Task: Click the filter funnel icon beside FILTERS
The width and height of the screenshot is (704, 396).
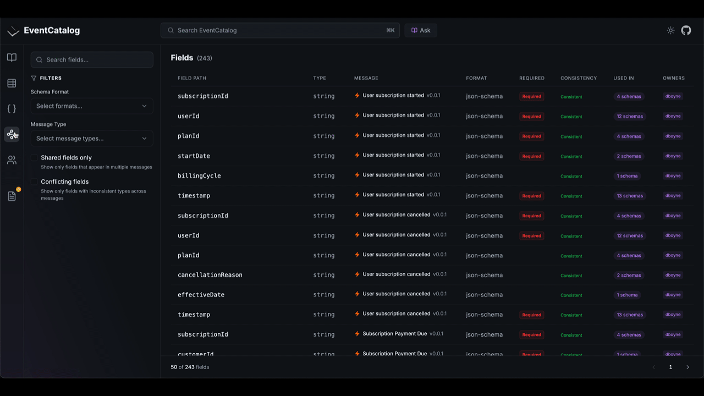Action: point(34,78)
